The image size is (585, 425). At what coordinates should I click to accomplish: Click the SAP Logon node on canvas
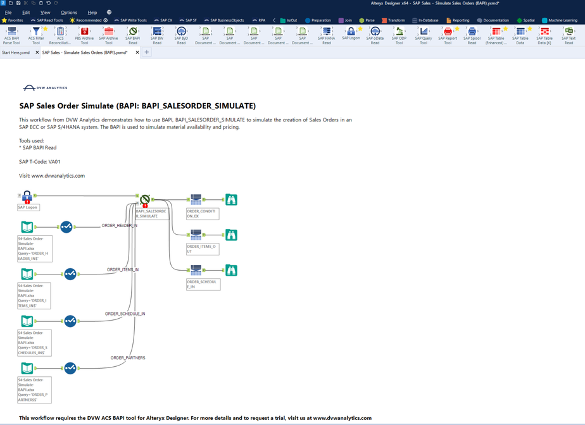(x=27, y=196)
